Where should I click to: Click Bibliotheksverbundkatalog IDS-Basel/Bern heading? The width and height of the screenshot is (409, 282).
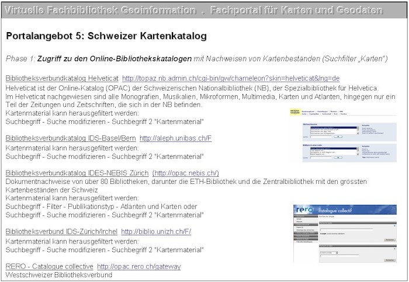point(71,138)
